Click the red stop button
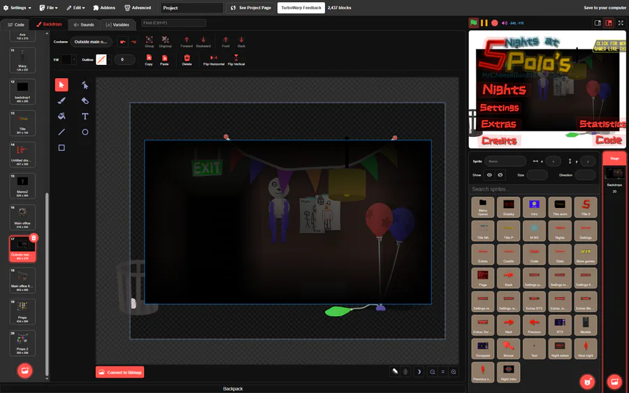This screenshot has width=629, height=393. (x=495, y=23)
